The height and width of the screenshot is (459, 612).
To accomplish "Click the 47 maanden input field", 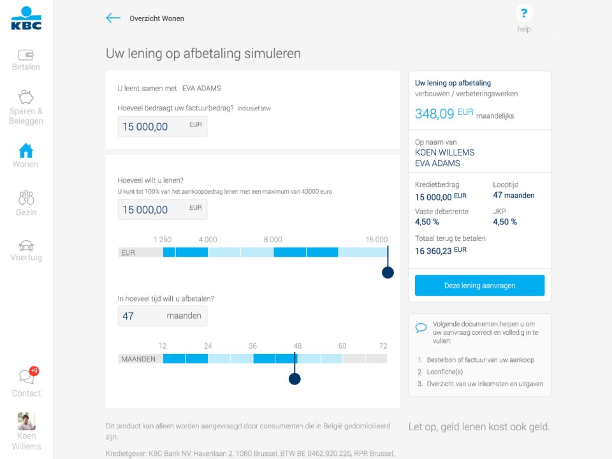I will click(x=162, y=315).
